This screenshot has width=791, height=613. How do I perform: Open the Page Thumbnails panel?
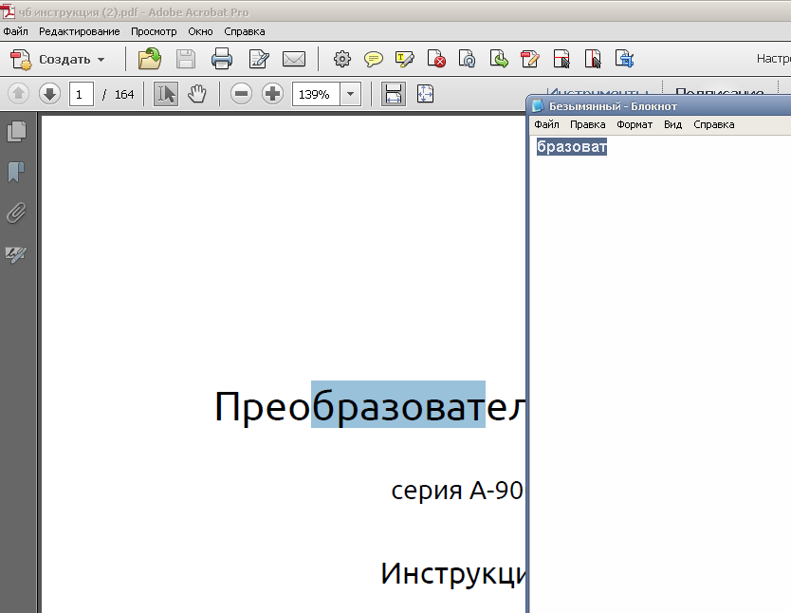(17, 132)
